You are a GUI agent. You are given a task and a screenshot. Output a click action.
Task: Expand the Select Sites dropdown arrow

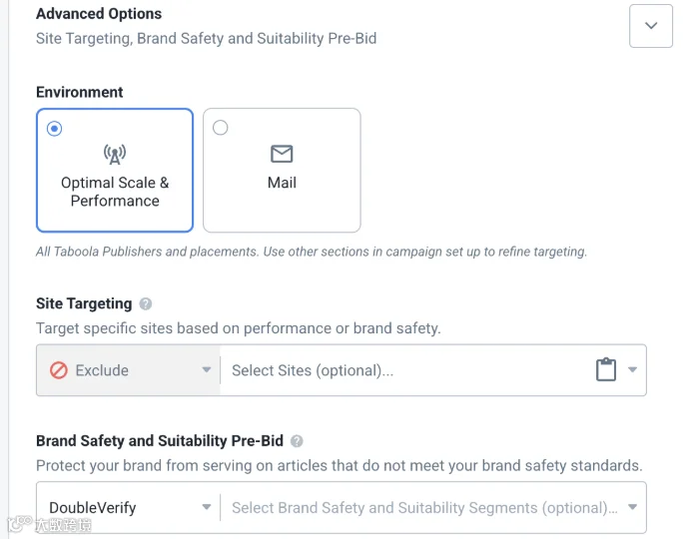click(632, 369)
